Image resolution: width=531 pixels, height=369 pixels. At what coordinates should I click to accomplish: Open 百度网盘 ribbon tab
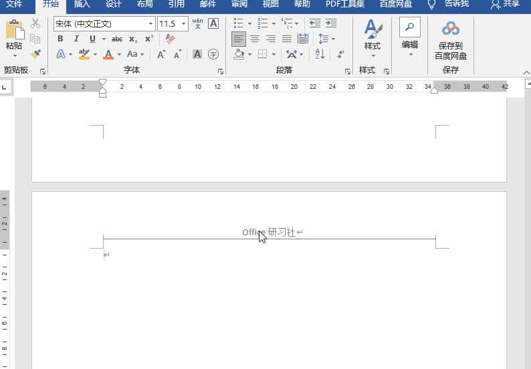[396, 5]
